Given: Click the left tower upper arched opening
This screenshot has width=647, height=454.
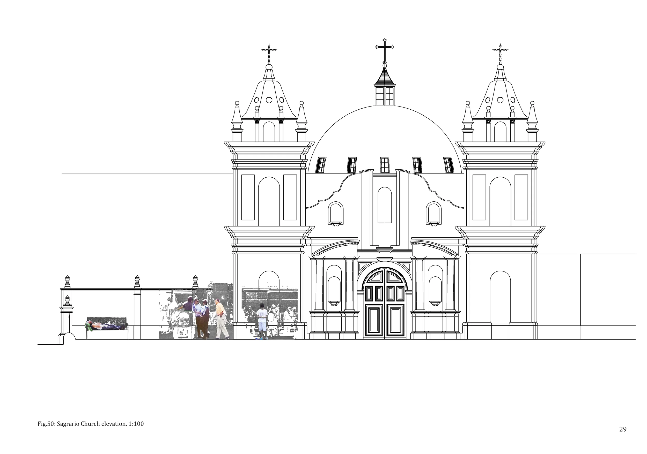Looking at the screenshot, I should tap(269, 201).
